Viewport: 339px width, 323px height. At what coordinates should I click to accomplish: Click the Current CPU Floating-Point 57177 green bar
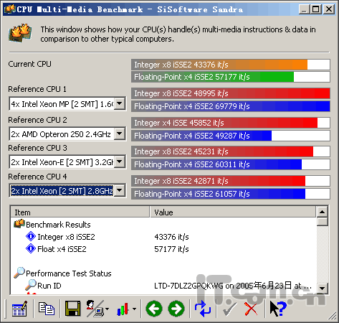(x=231, y=77)
